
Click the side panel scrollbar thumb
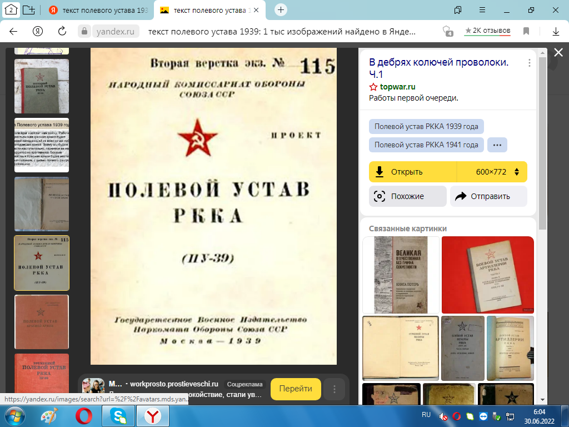pyautogui.click(x=542, y=143)
